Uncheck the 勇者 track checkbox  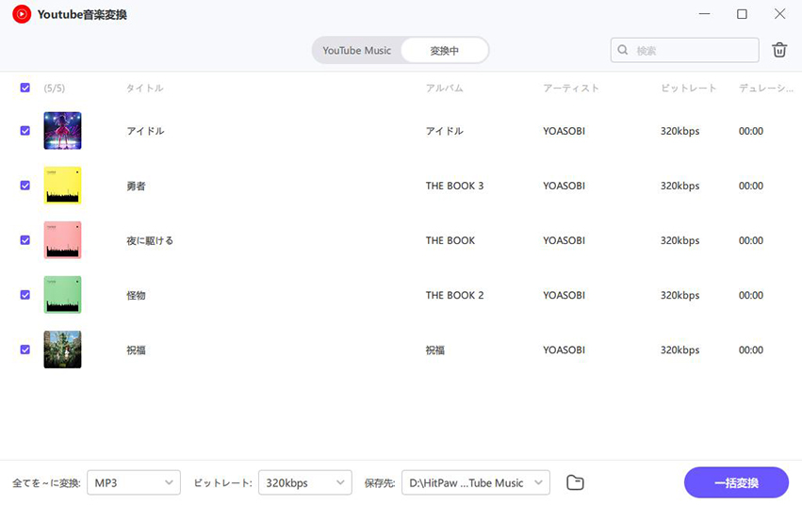pos(25,186)
